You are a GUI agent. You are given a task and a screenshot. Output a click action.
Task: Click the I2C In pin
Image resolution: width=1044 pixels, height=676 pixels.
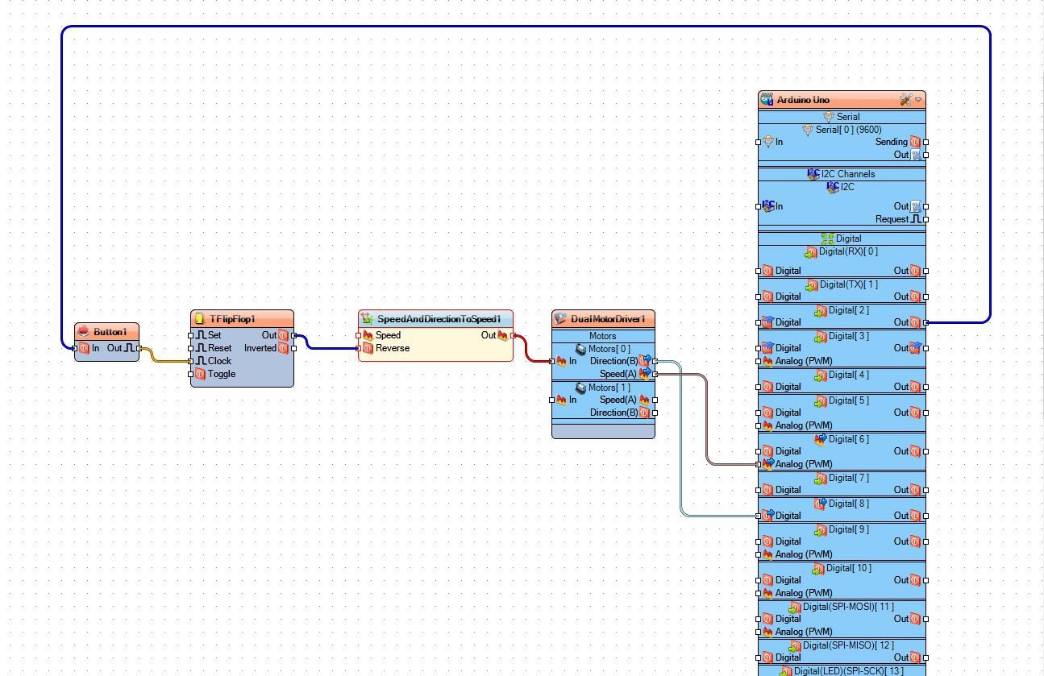(759, 206)
